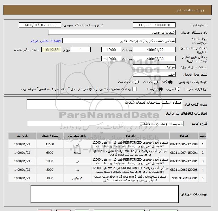Viewport: 218px width, 211px height.
Task: Click the remaining days field showing 4
Action: [x=81, y=50]
